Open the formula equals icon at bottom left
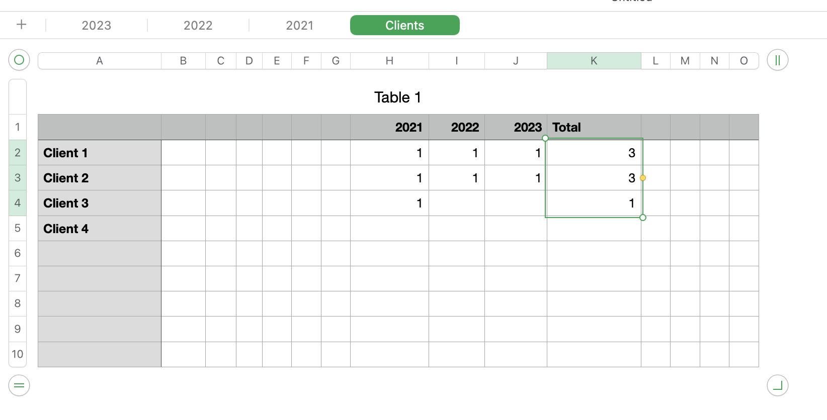Screen dimensions: 827x420 pos(19,386)
